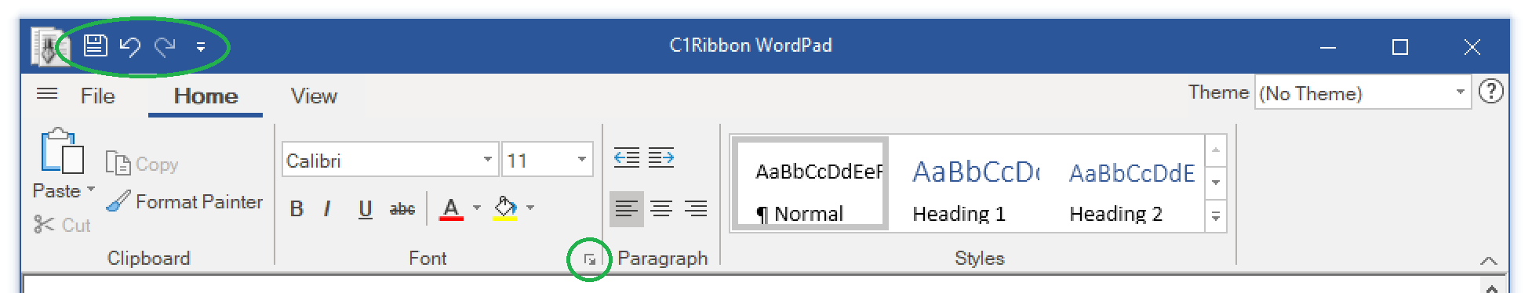Switch to the View tab
Viewport: 1532px width, 293px height.
coord(314,96)
